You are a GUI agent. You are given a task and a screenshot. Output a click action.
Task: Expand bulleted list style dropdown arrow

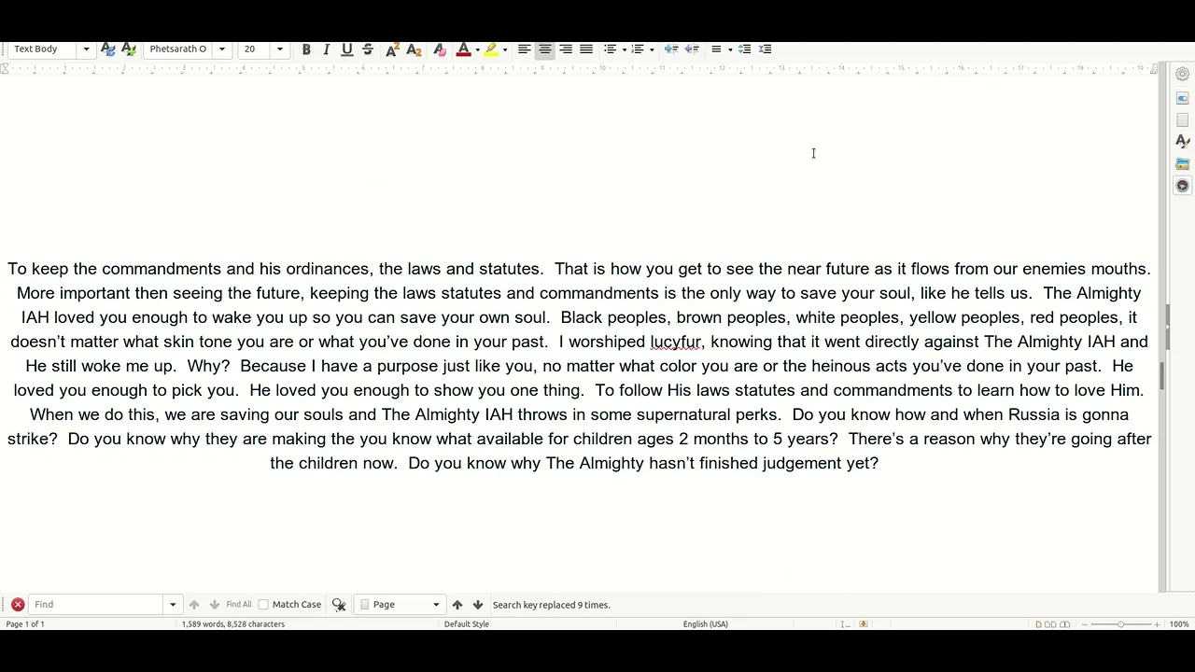click(624, 49)
